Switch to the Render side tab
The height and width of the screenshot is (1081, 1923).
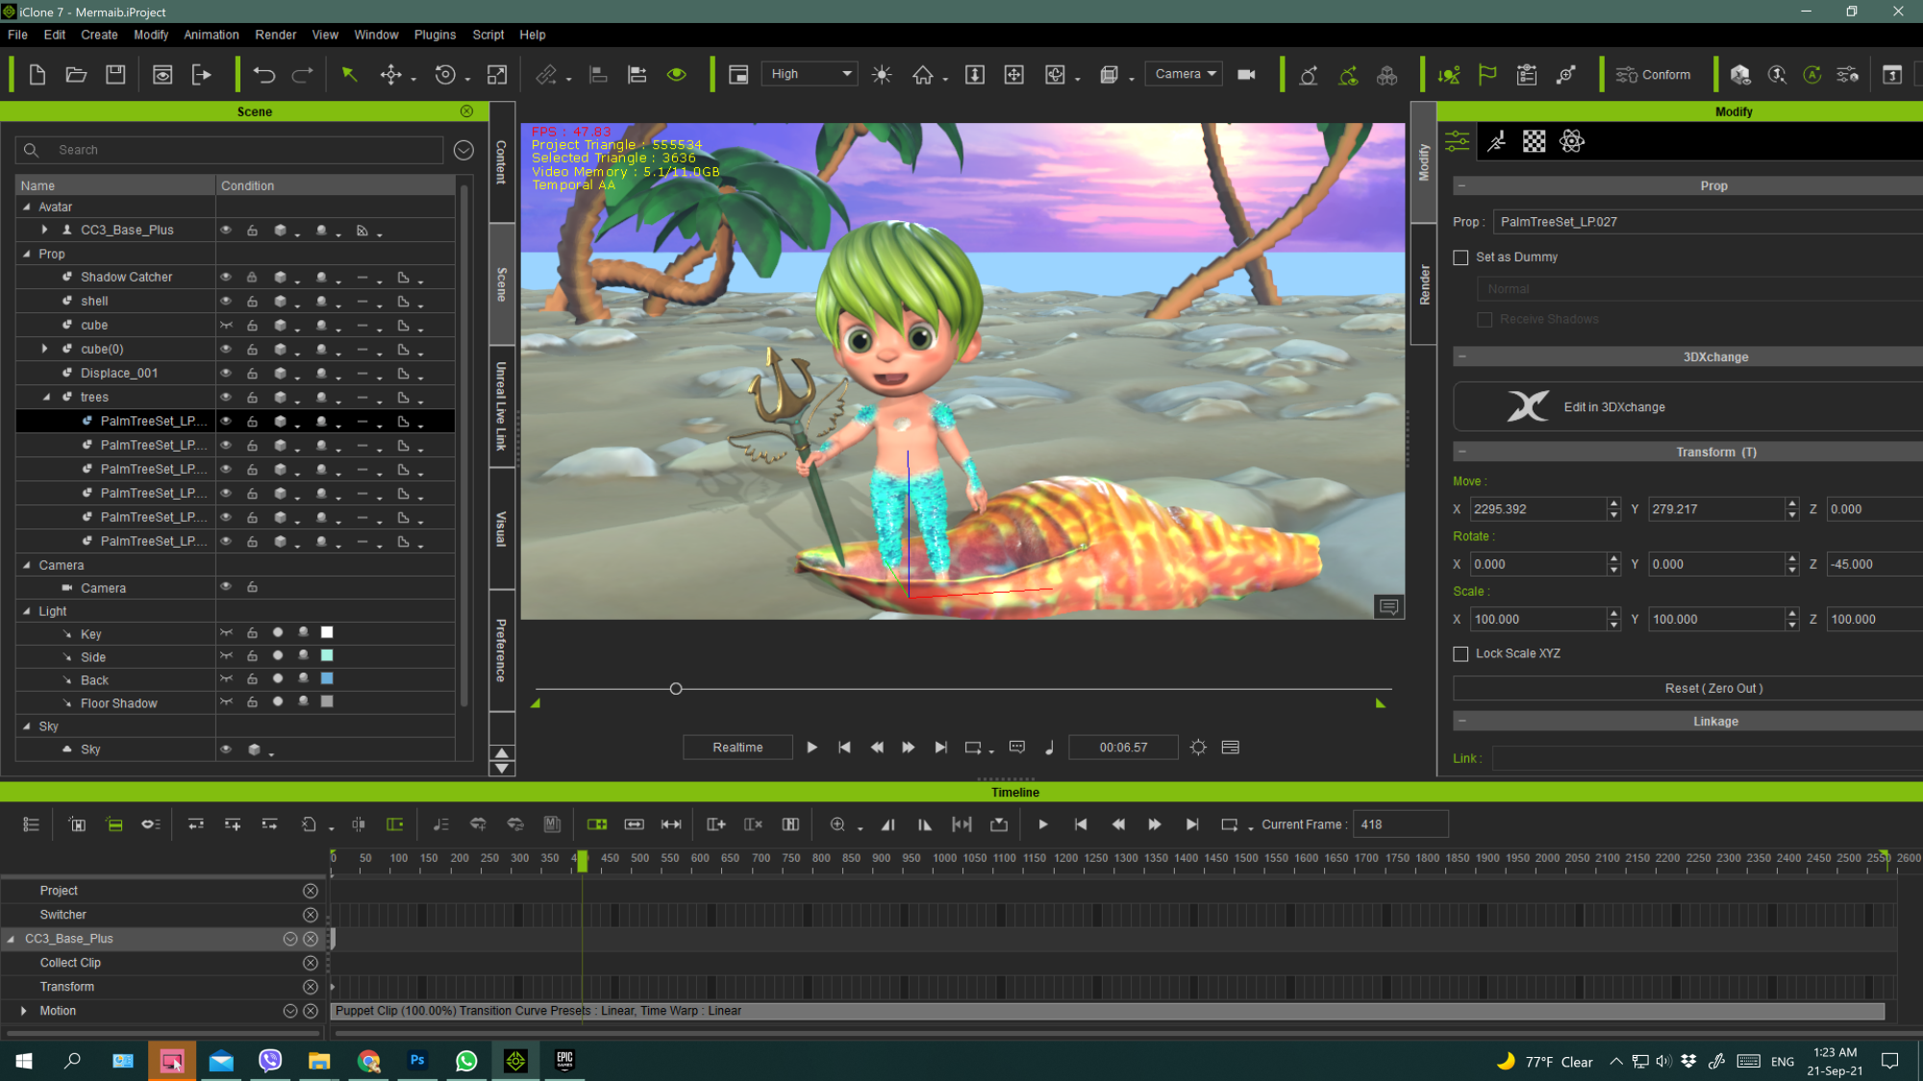[x=1424, y=285]
